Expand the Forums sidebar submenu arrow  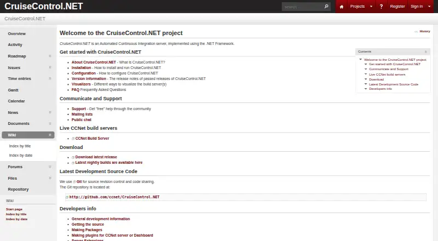(x=50, y=167)
